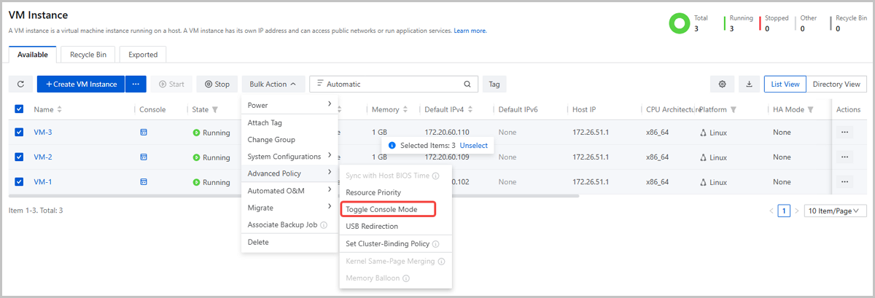This screenshot has height=298, width=875.
Task: Click the refresh icon button
Action: [20, 85]
